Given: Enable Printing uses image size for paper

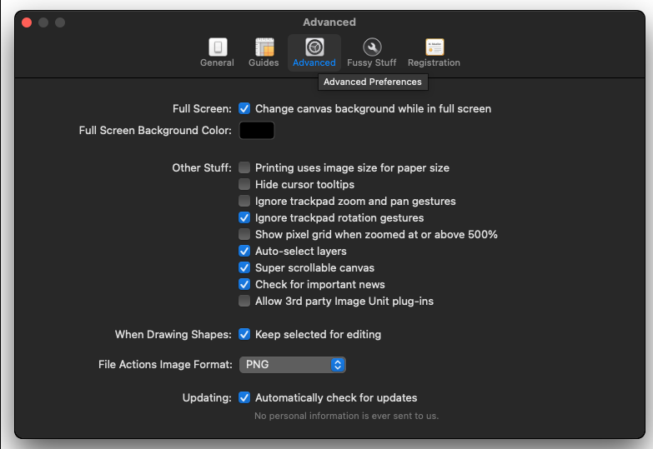Looking at the screenshot, I should (244, 167).
